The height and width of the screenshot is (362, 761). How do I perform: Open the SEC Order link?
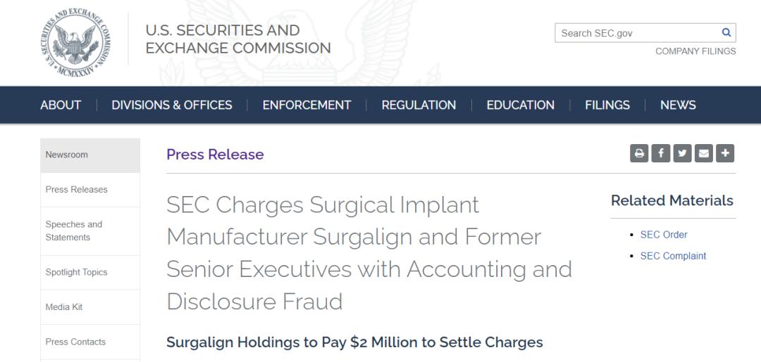[664, 235]
